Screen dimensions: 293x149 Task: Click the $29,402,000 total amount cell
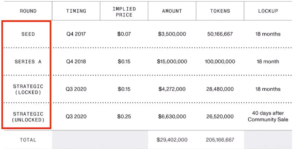click(x=172, y=140)
